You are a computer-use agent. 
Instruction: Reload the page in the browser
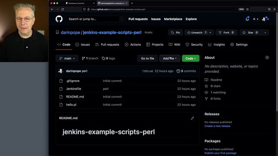coord(63,9)
